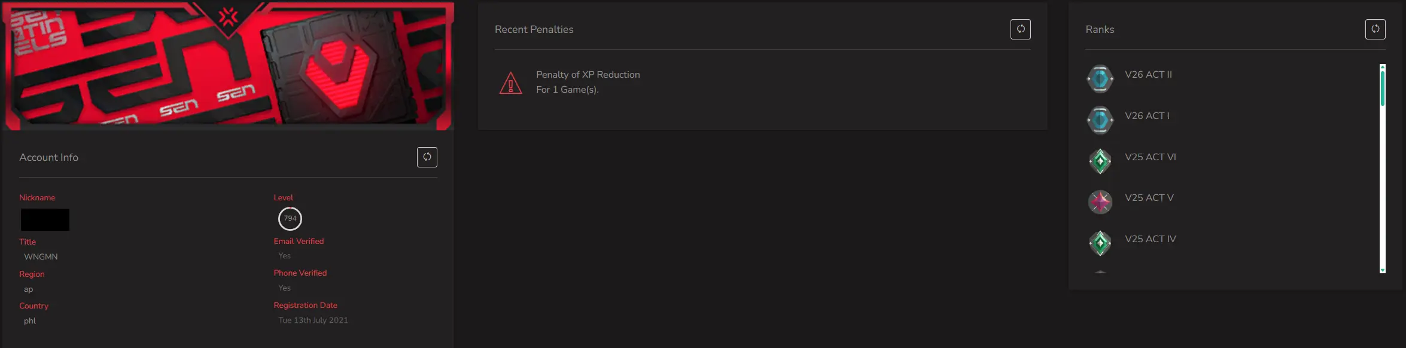Click the Ranks panel refresh icon
Viewport: 1406px width, 348px height.
(x=1375, y=29)
